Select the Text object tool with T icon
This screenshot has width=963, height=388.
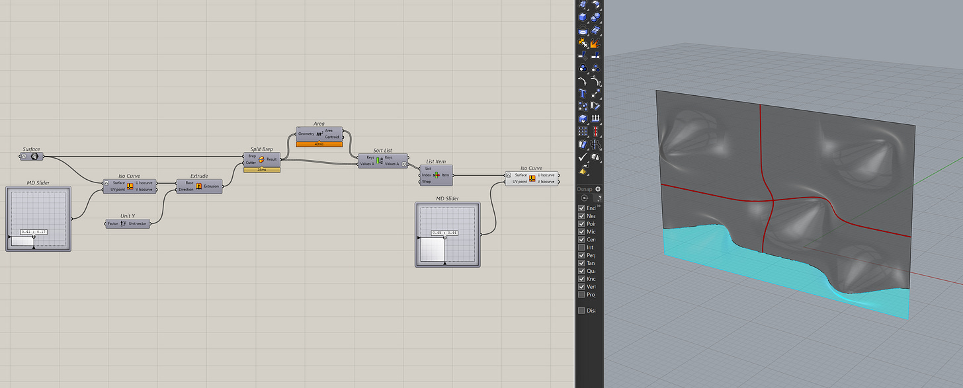pos(583,93)
